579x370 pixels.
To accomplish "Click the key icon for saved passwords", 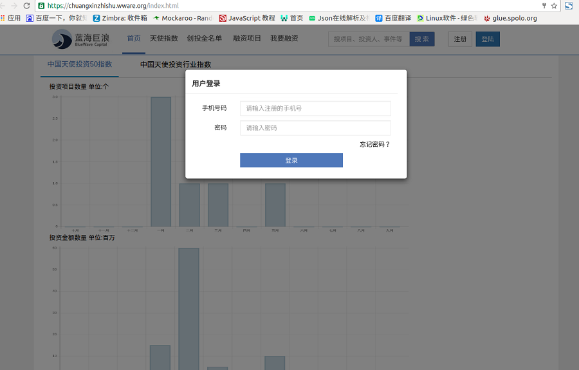I will click(x=544, y=6).
